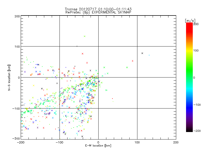The image size is (207, 155).
Task: Click the title 'Tromsø 20120717 01:10:00-01:11:43'
Action: point(98,9)
